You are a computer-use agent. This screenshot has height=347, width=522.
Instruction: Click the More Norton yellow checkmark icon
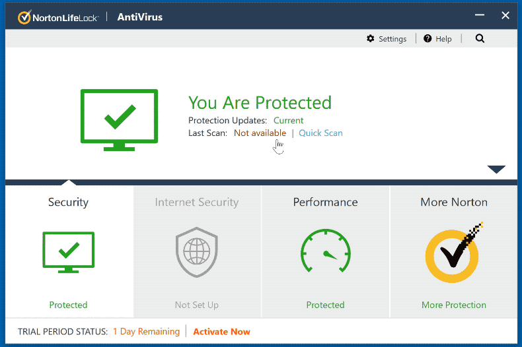[x=454, y=253]
